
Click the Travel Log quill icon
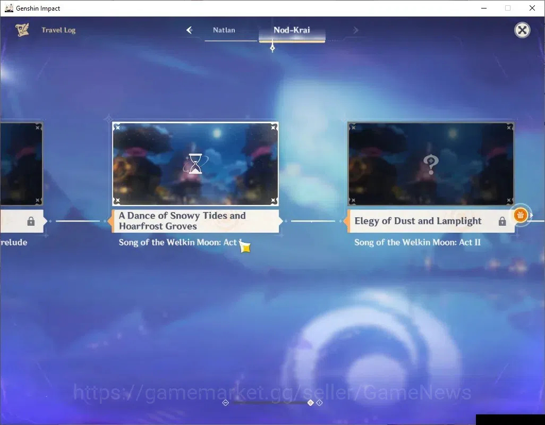(x=22, y=30)
